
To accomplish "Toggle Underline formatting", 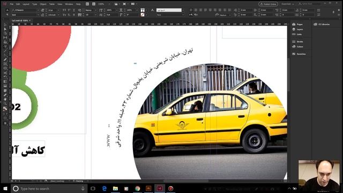I will click(x=74, y=10).
